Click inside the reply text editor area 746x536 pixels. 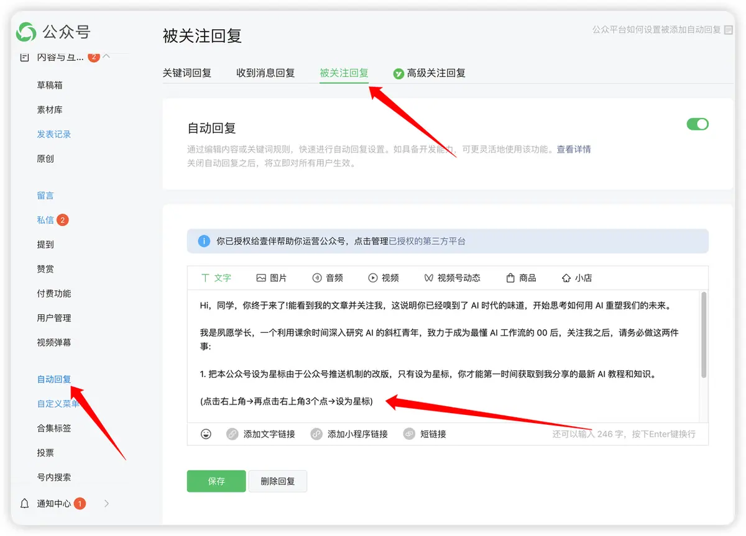point(443,357)
